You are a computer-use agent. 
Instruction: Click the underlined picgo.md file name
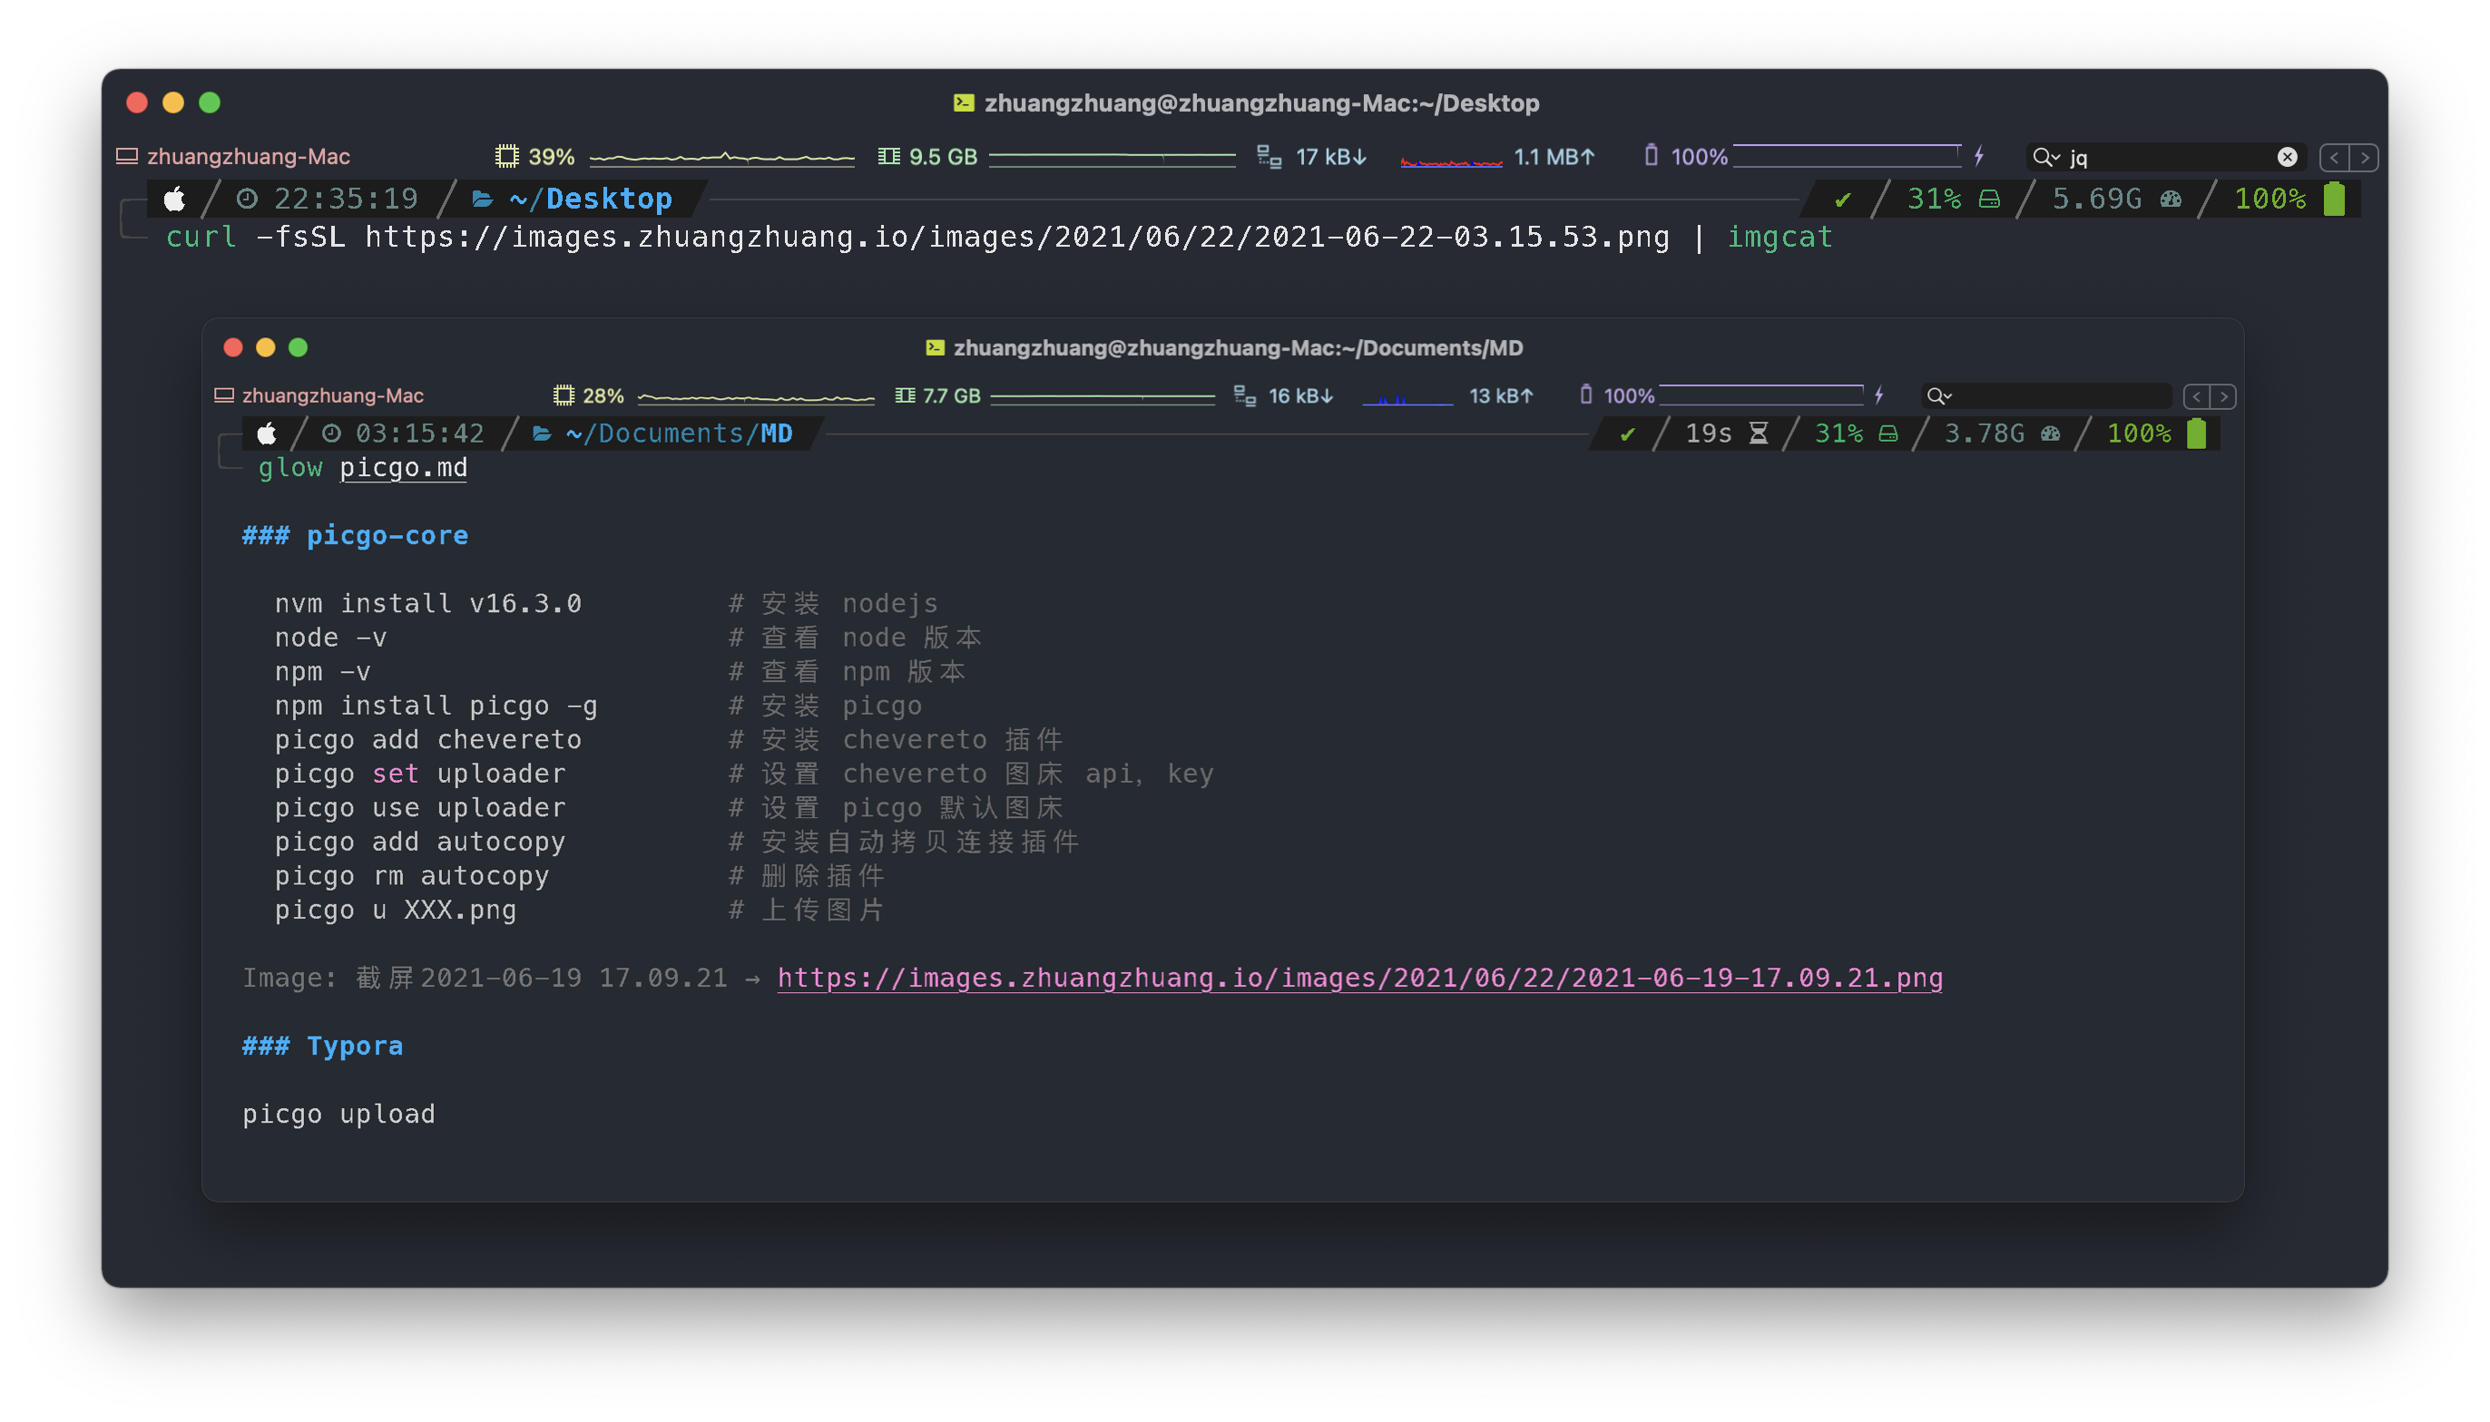[403, 468]
